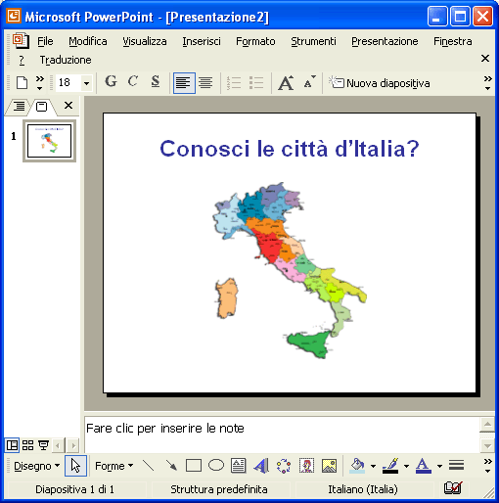Click the Line style icon
Image resolution: width=499 pixels, height=503 pixels.
click(456, 466)
